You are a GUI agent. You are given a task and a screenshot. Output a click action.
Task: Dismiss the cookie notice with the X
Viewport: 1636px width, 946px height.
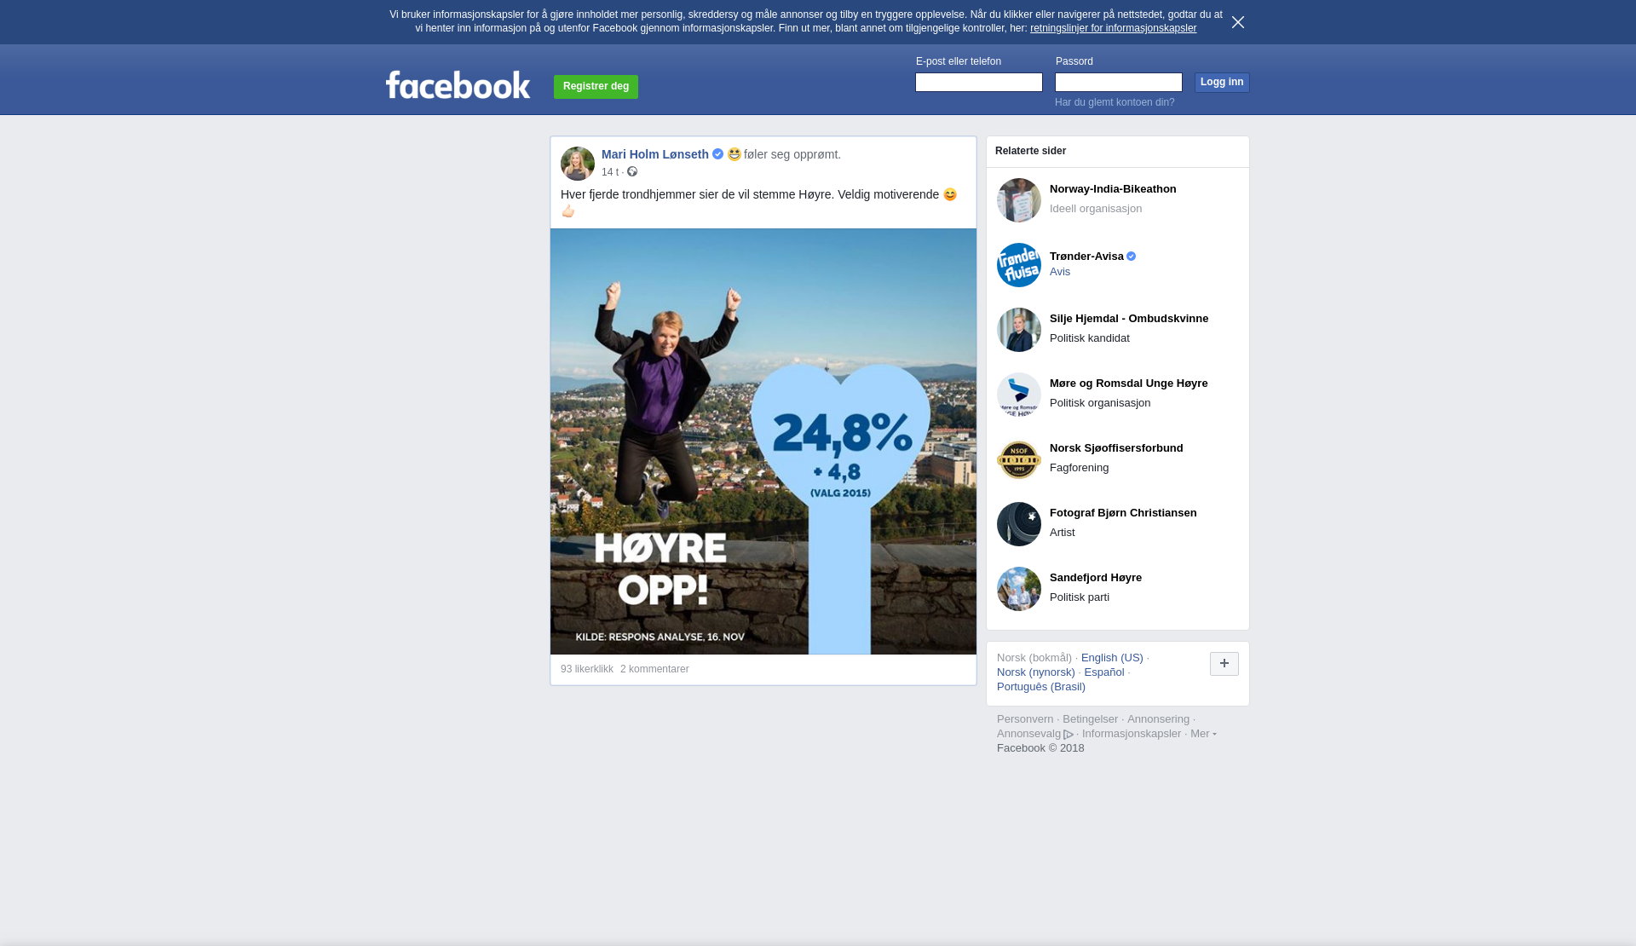tap(1238, 22)
